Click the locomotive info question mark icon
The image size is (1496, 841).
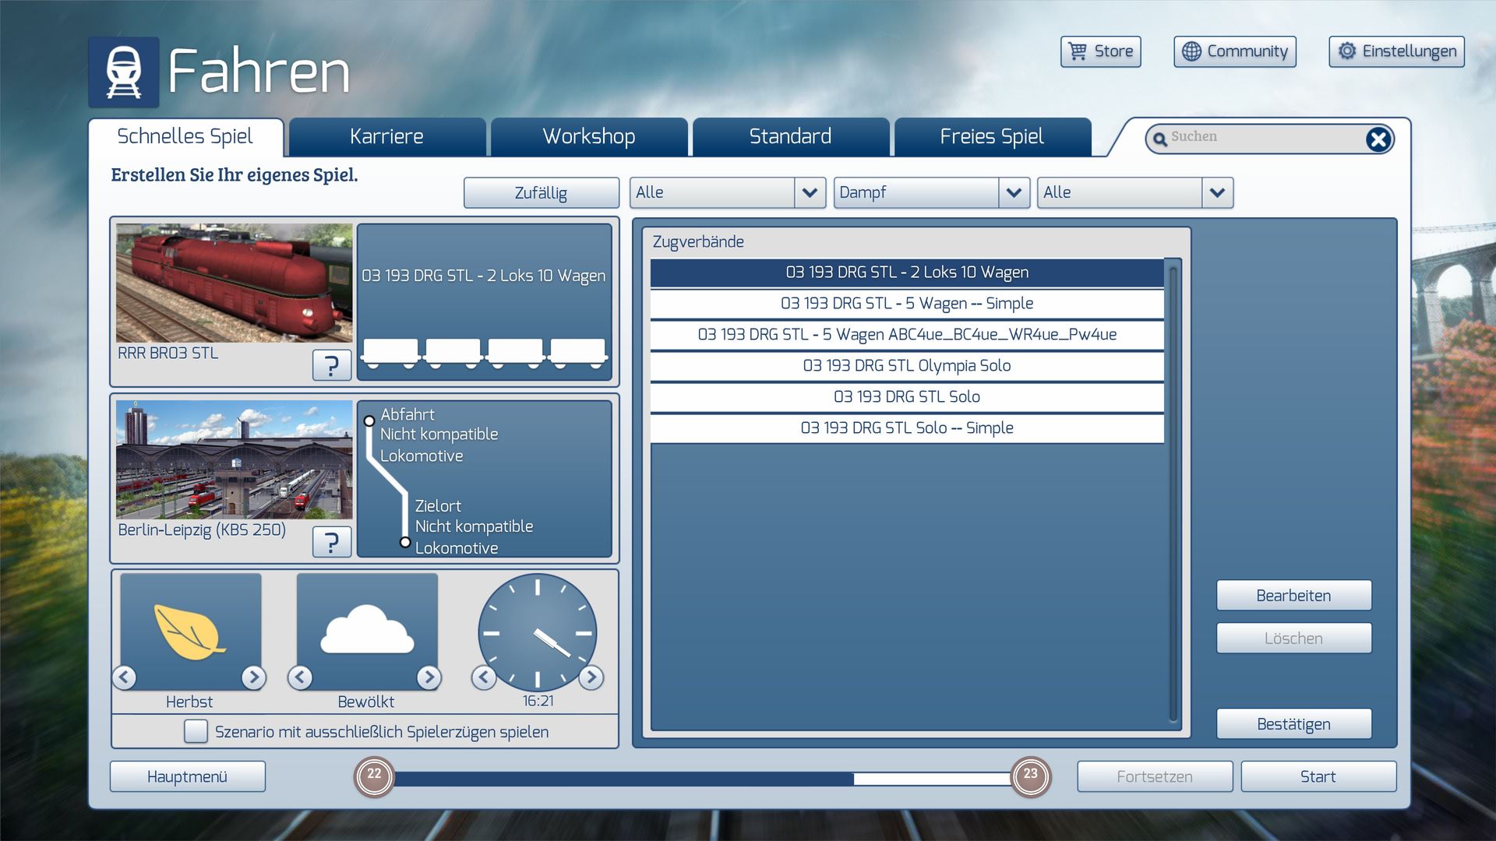pyautogui.click(x=331, y=364)
